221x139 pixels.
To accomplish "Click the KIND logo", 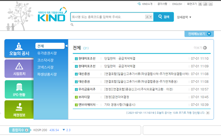I will point(52,15).
